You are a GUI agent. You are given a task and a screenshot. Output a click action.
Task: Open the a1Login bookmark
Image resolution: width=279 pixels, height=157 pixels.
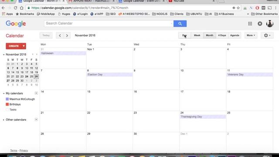pyautogui.click(x=80, y=14)
